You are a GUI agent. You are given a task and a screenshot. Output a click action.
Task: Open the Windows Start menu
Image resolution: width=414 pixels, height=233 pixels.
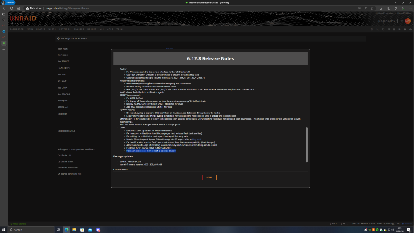click(x=4, y=230)
